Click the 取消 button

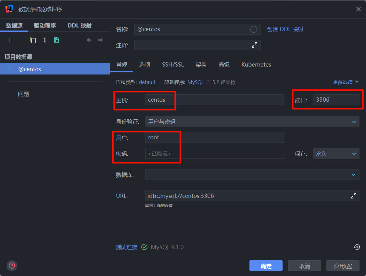click(304, 266)
